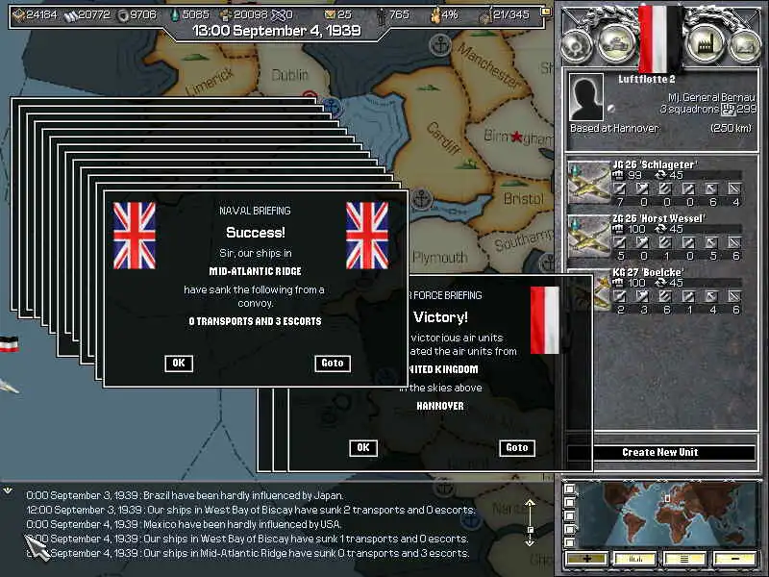Viewport: 769px width, 577px height.
Task: Open the menu lines button under minimap
Action: tap(684, 559)
